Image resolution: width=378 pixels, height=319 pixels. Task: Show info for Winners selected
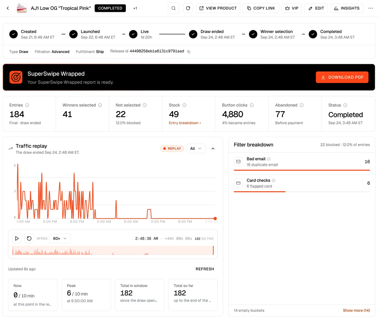click(100, 105)
